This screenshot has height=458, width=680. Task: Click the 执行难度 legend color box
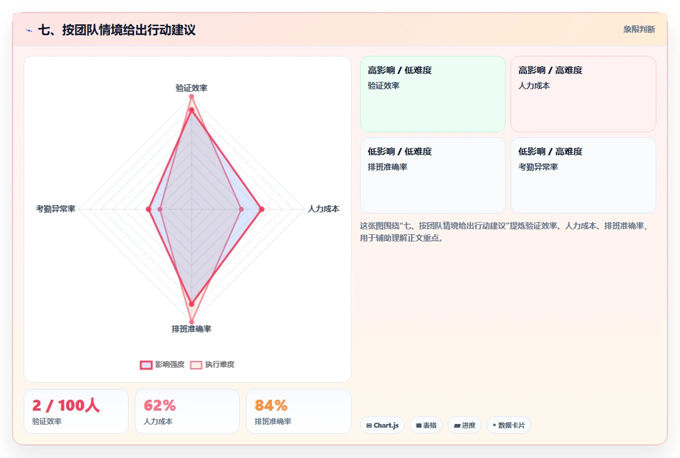(196, 365)
